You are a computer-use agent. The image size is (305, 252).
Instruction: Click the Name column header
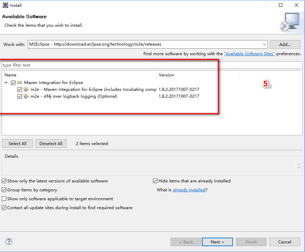(x=79, y=75)
